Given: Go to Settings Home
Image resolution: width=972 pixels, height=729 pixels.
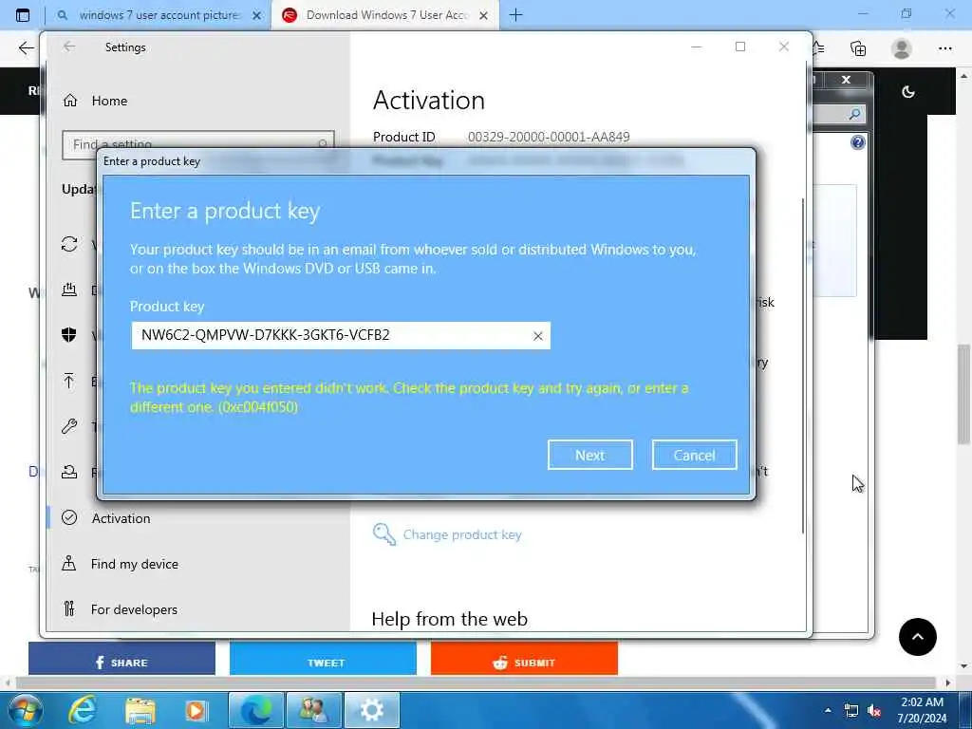Looking at the screenshot, I should pyautogui.click(x=109, y=101).
